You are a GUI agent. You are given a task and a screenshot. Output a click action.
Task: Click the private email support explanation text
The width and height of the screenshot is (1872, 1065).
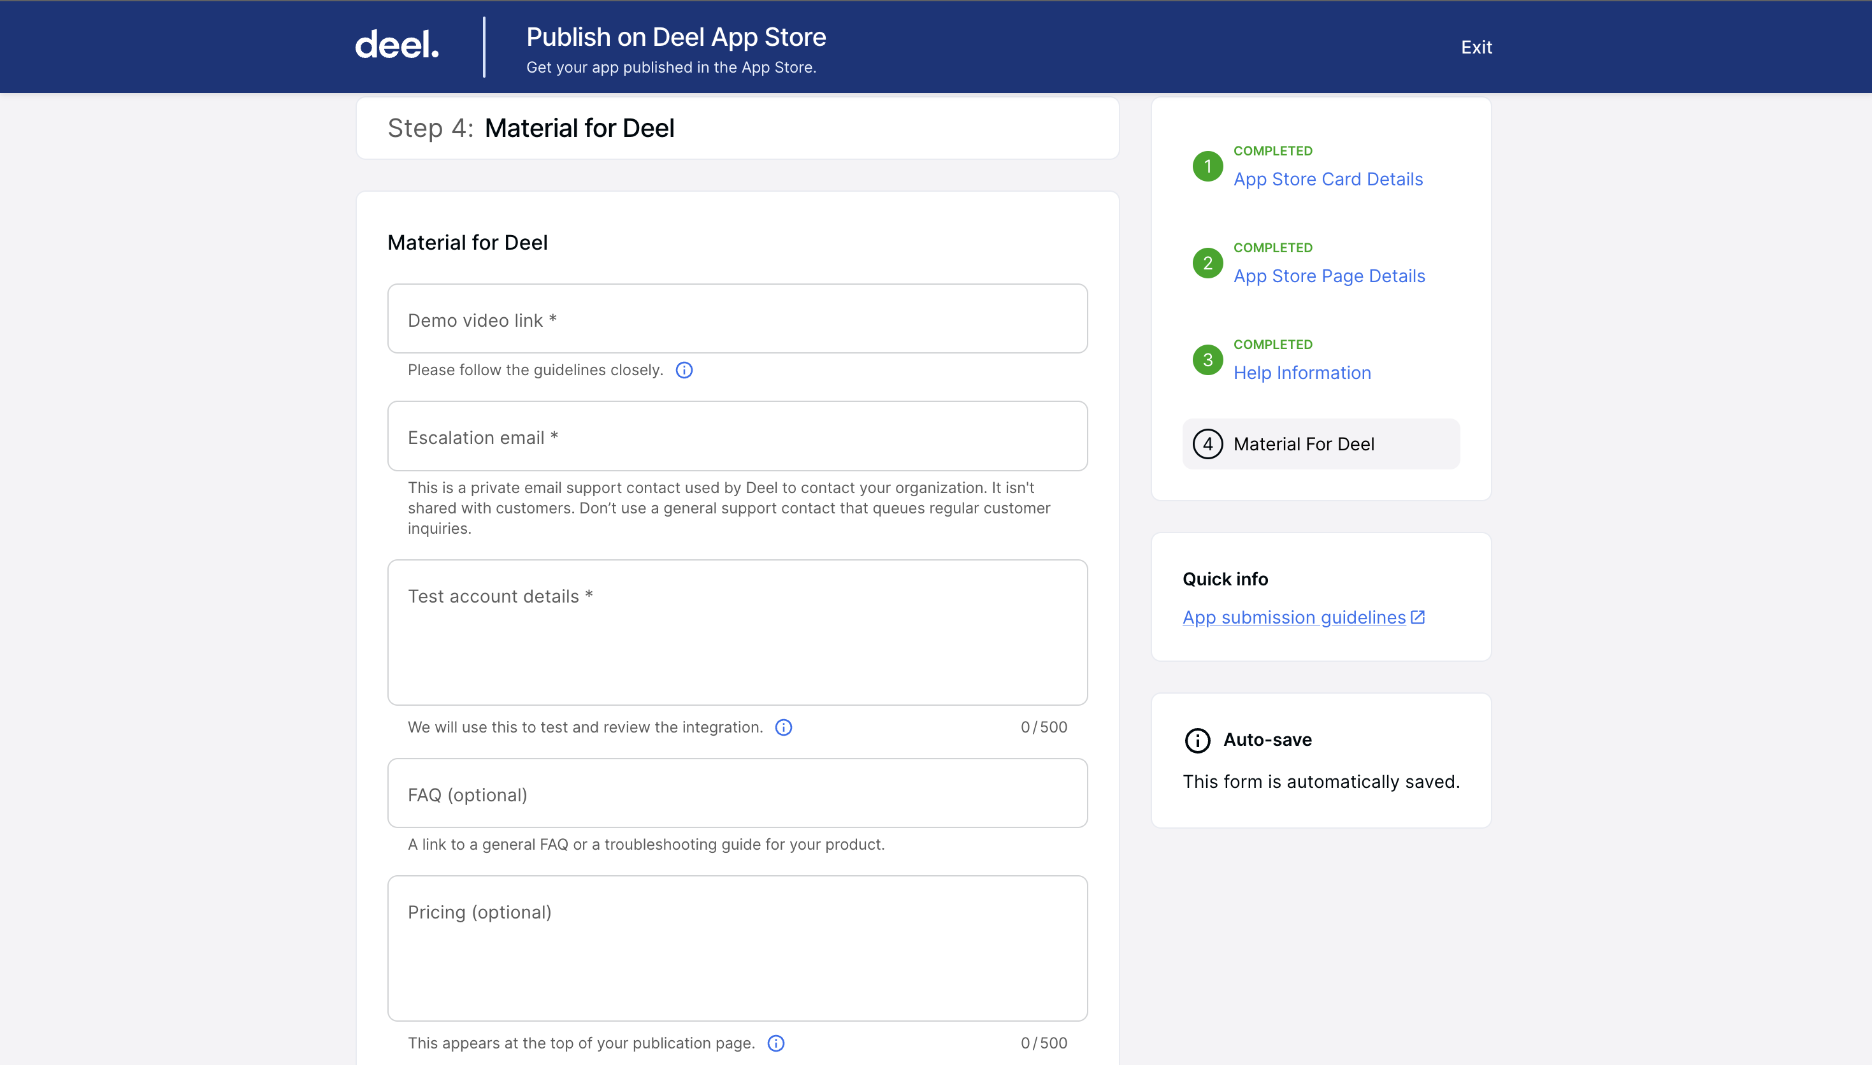(729, 508)
